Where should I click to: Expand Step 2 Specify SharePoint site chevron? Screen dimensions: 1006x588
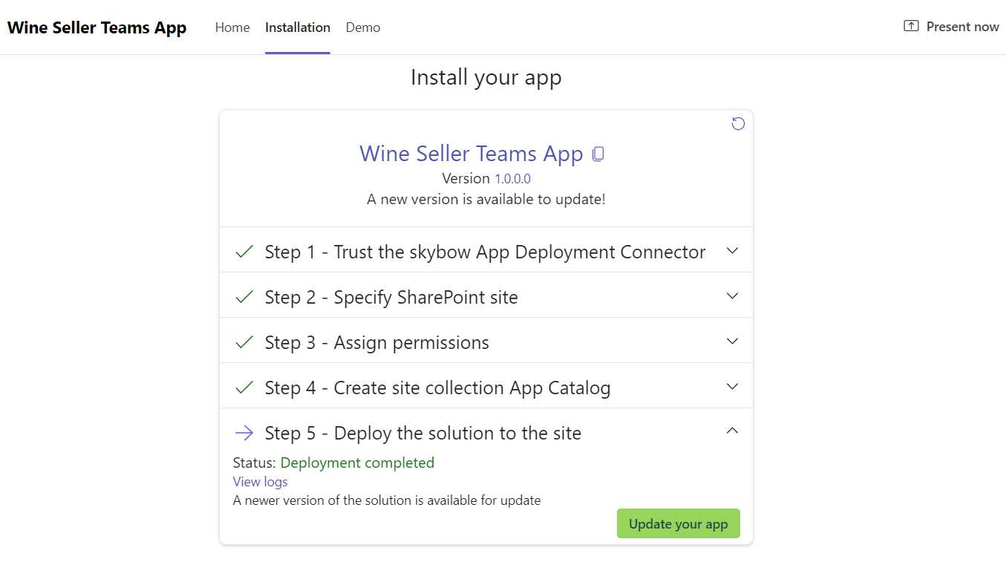point(732,296)
